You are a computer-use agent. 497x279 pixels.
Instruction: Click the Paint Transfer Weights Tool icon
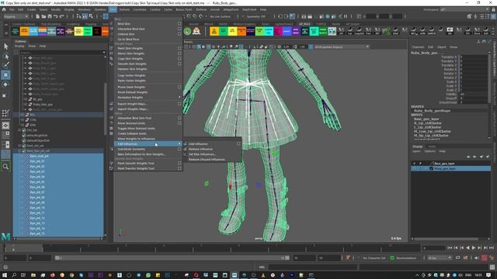[111, 169]
